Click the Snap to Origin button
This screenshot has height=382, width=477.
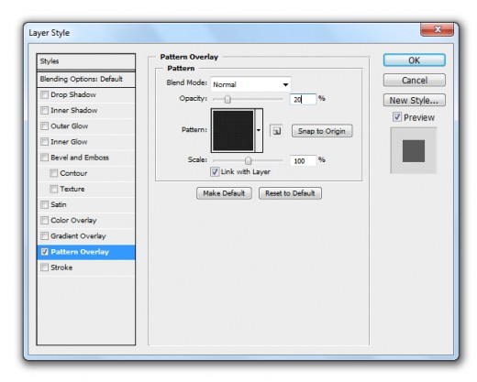pos(322,131)
